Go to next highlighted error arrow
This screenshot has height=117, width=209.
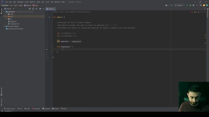205,12
